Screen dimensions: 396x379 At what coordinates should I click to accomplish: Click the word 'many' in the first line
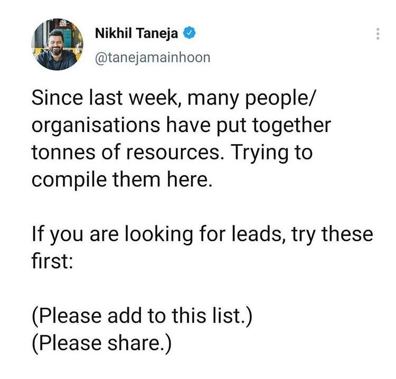click(x=213, y=99)
